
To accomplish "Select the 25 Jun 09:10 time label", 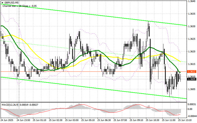I will coord(136,120).
